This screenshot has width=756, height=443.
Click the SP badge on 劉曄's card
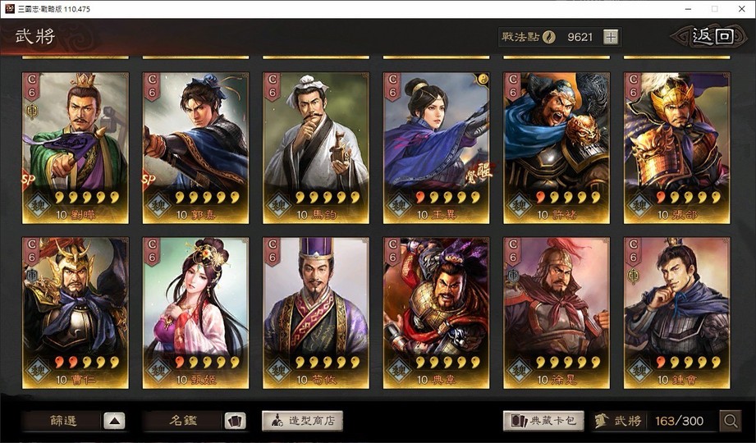pos(29,180)
